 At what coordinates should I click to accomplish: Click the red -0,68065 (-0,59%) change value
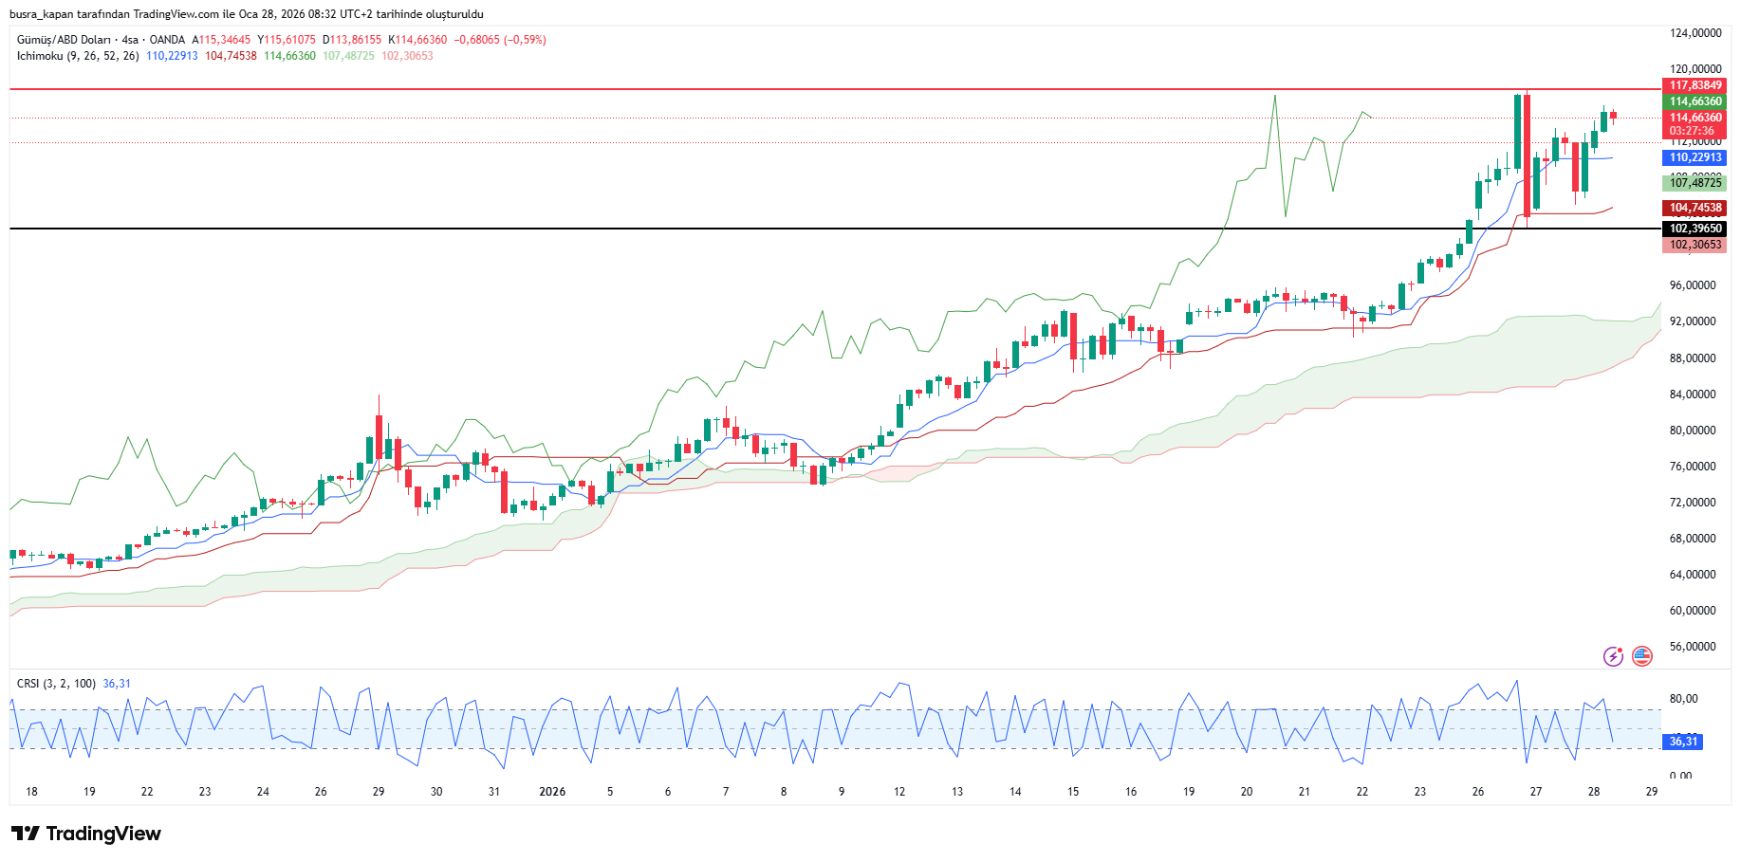(500, 40)
